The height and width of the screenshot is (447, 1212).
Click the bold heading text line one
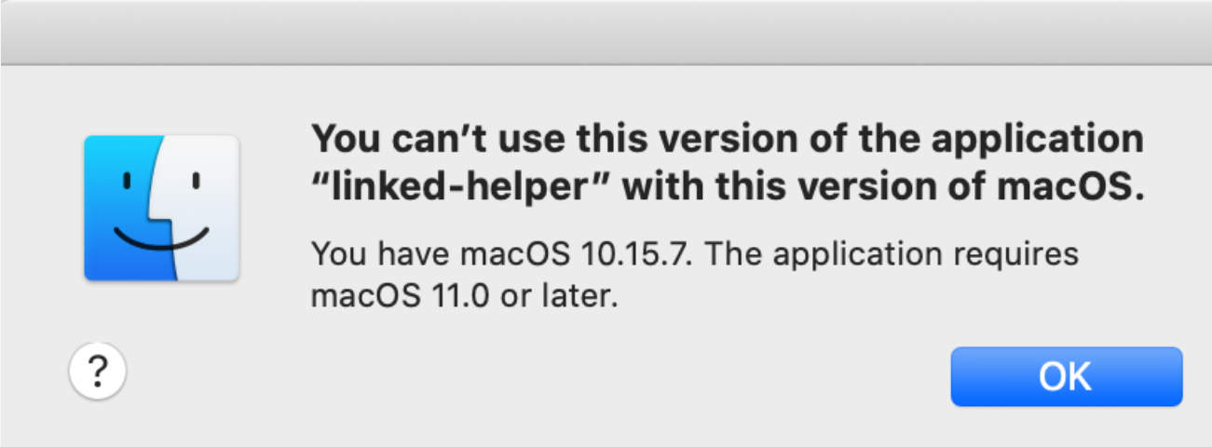pos(727,141)
